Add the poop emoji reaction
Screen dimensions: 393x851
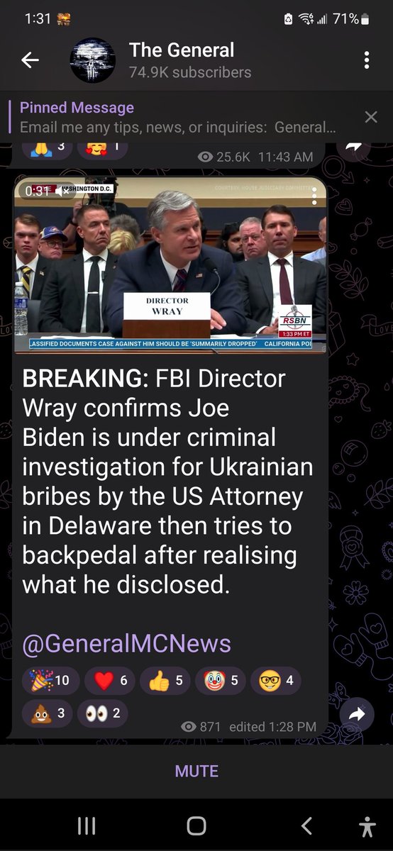[48, 713]
